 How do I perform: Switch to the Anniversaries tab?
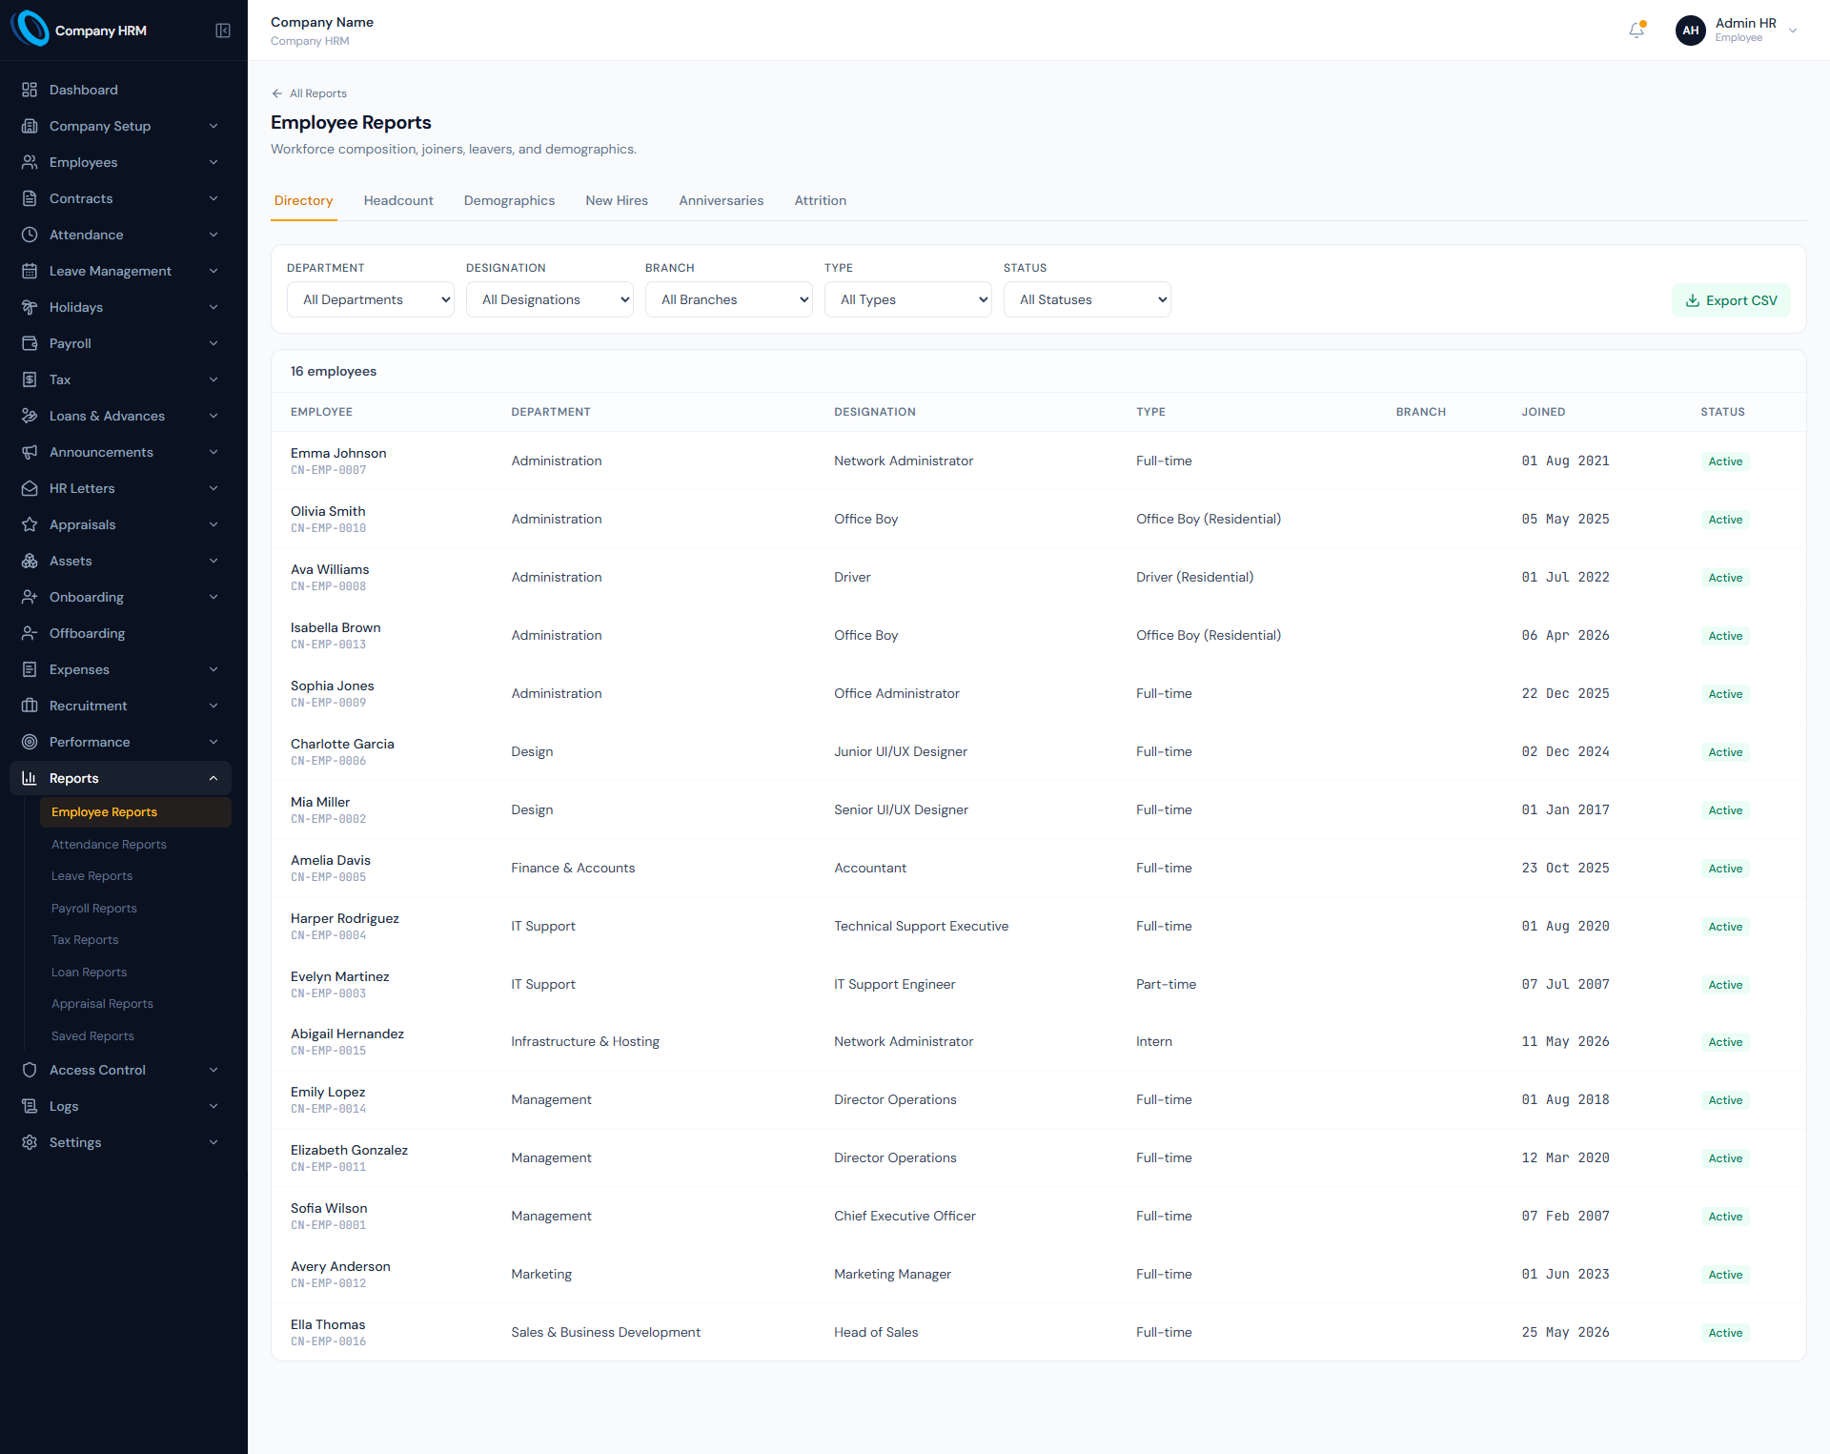tap(722, 200)
